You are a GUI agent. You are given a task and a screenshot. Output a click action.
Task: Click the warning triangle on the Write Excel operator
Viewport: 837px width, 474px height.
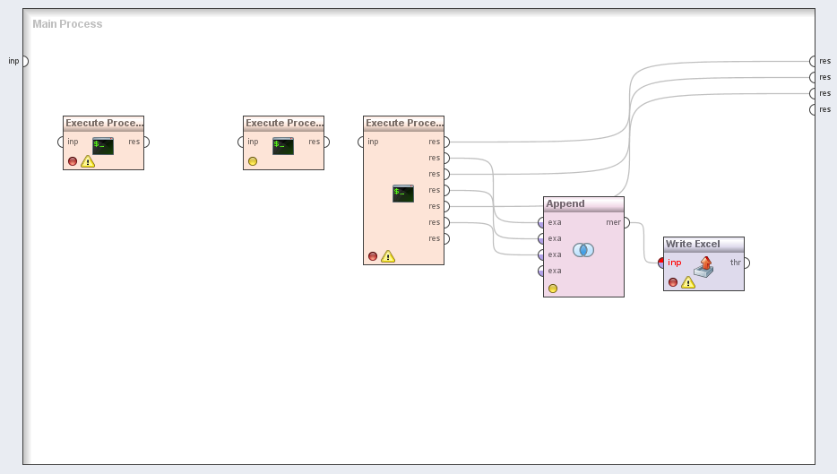(688, 282)
